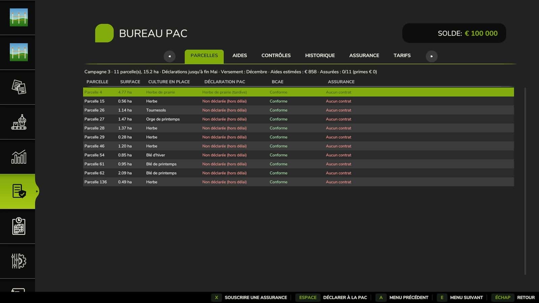This screenshot has width=539, height=303.
Task: Open the calendar clipboard sidebar icon
Action: [x=19, y=226]
